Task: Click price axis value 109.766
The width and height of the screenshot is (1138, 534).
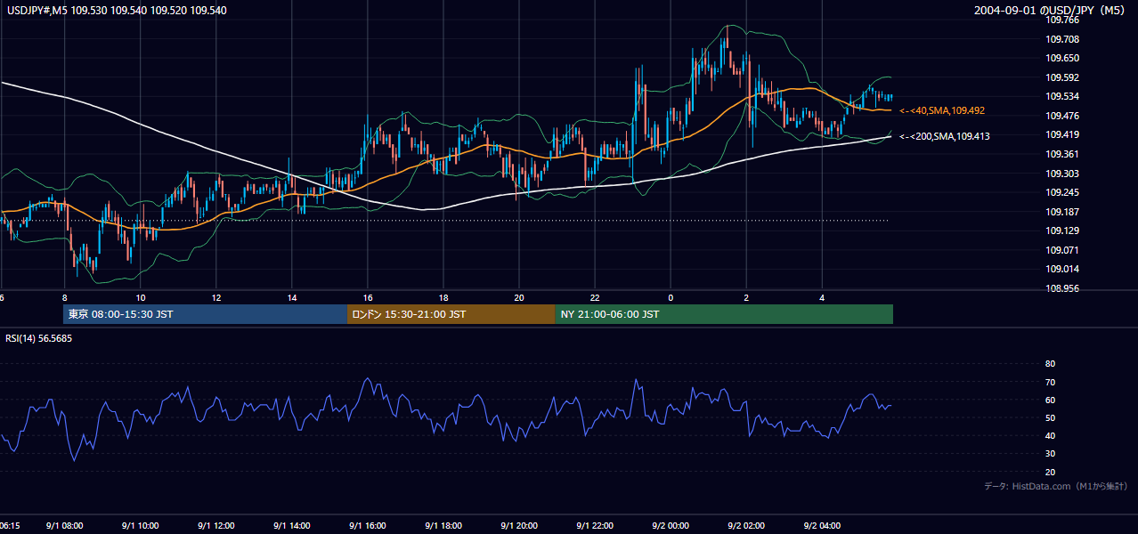Action: click(1062, 20)
